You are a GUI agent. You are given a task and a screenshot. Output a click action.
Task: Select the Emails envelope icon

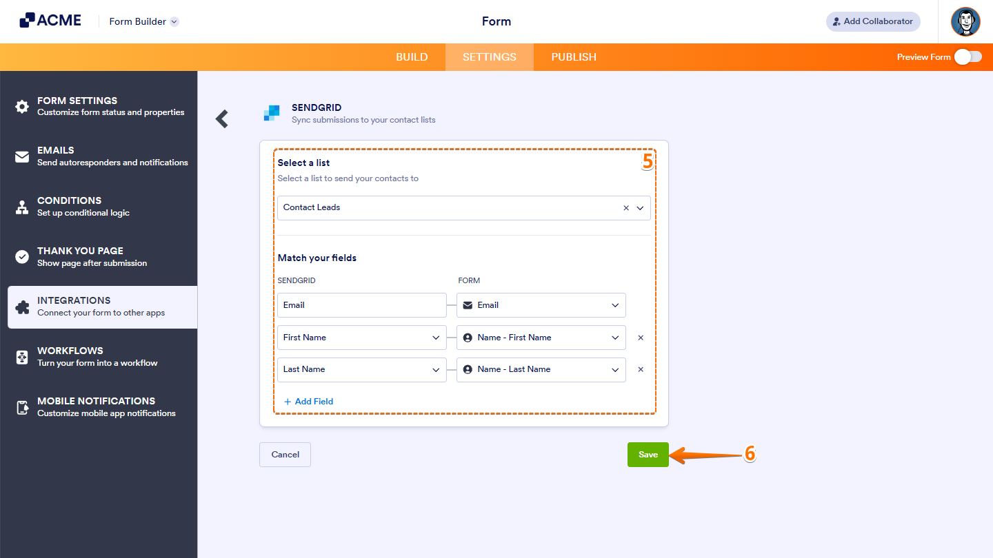(x=21, y=156)
